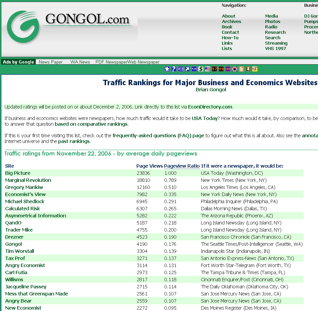Open the PDF Newspaper ad link
The height and width of the screenshot is (311, 318).
(111, 62)
